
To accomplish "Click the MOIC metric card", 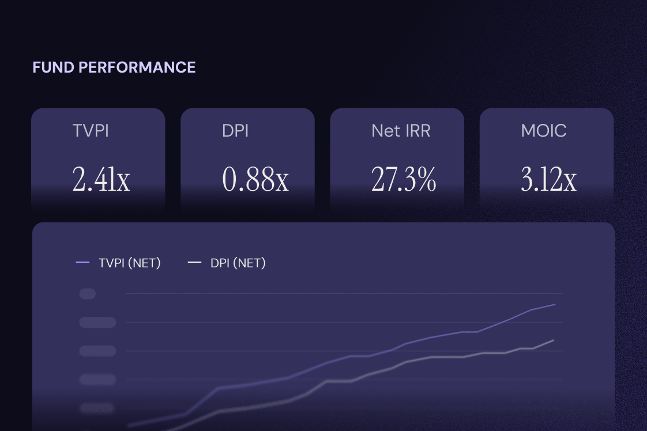I will pyautogui.click(x=546, y=161).
